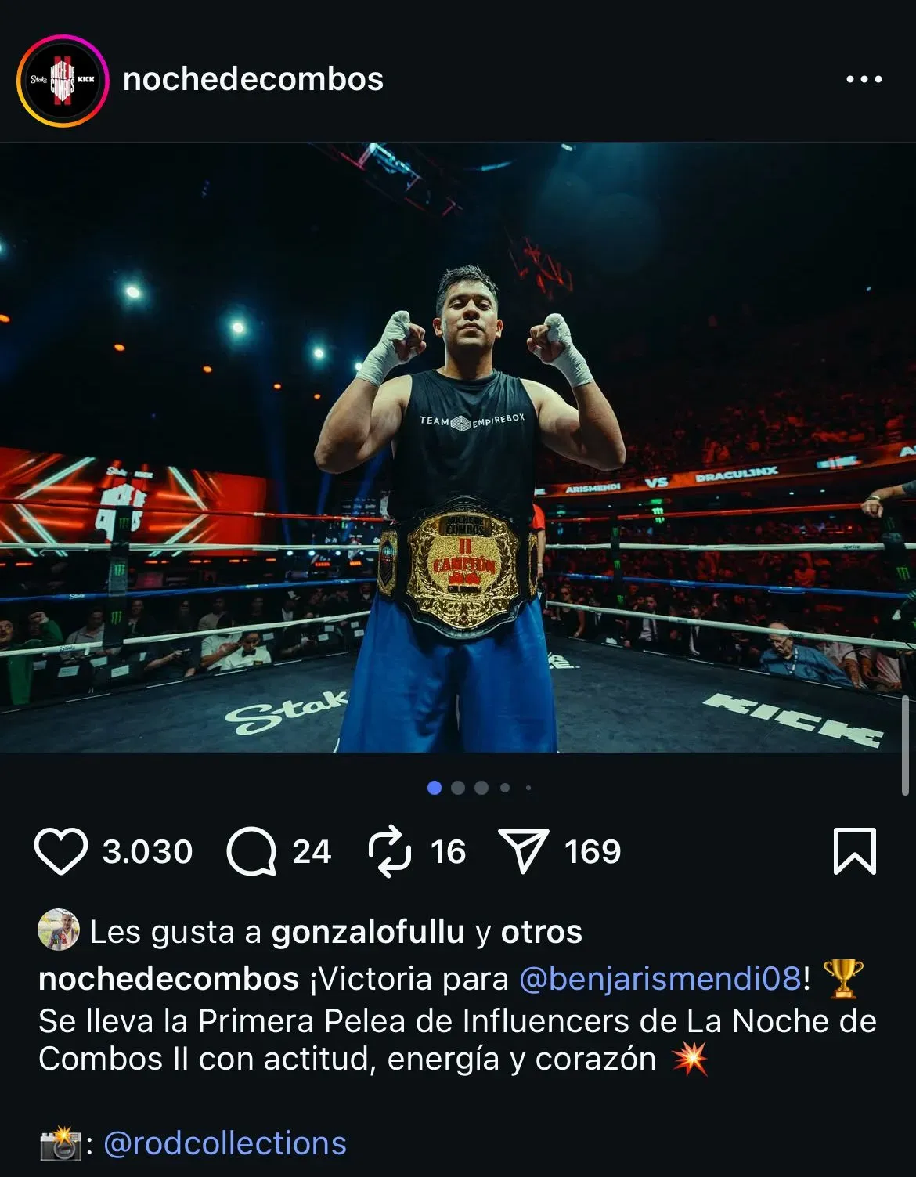Open the 24 comments count
Screen dimensions: 916x1177
[312, 851]
